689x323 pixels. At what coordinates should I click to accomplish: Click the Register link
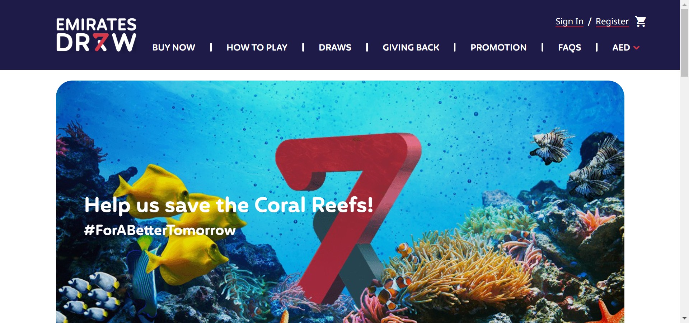point(612,21)
